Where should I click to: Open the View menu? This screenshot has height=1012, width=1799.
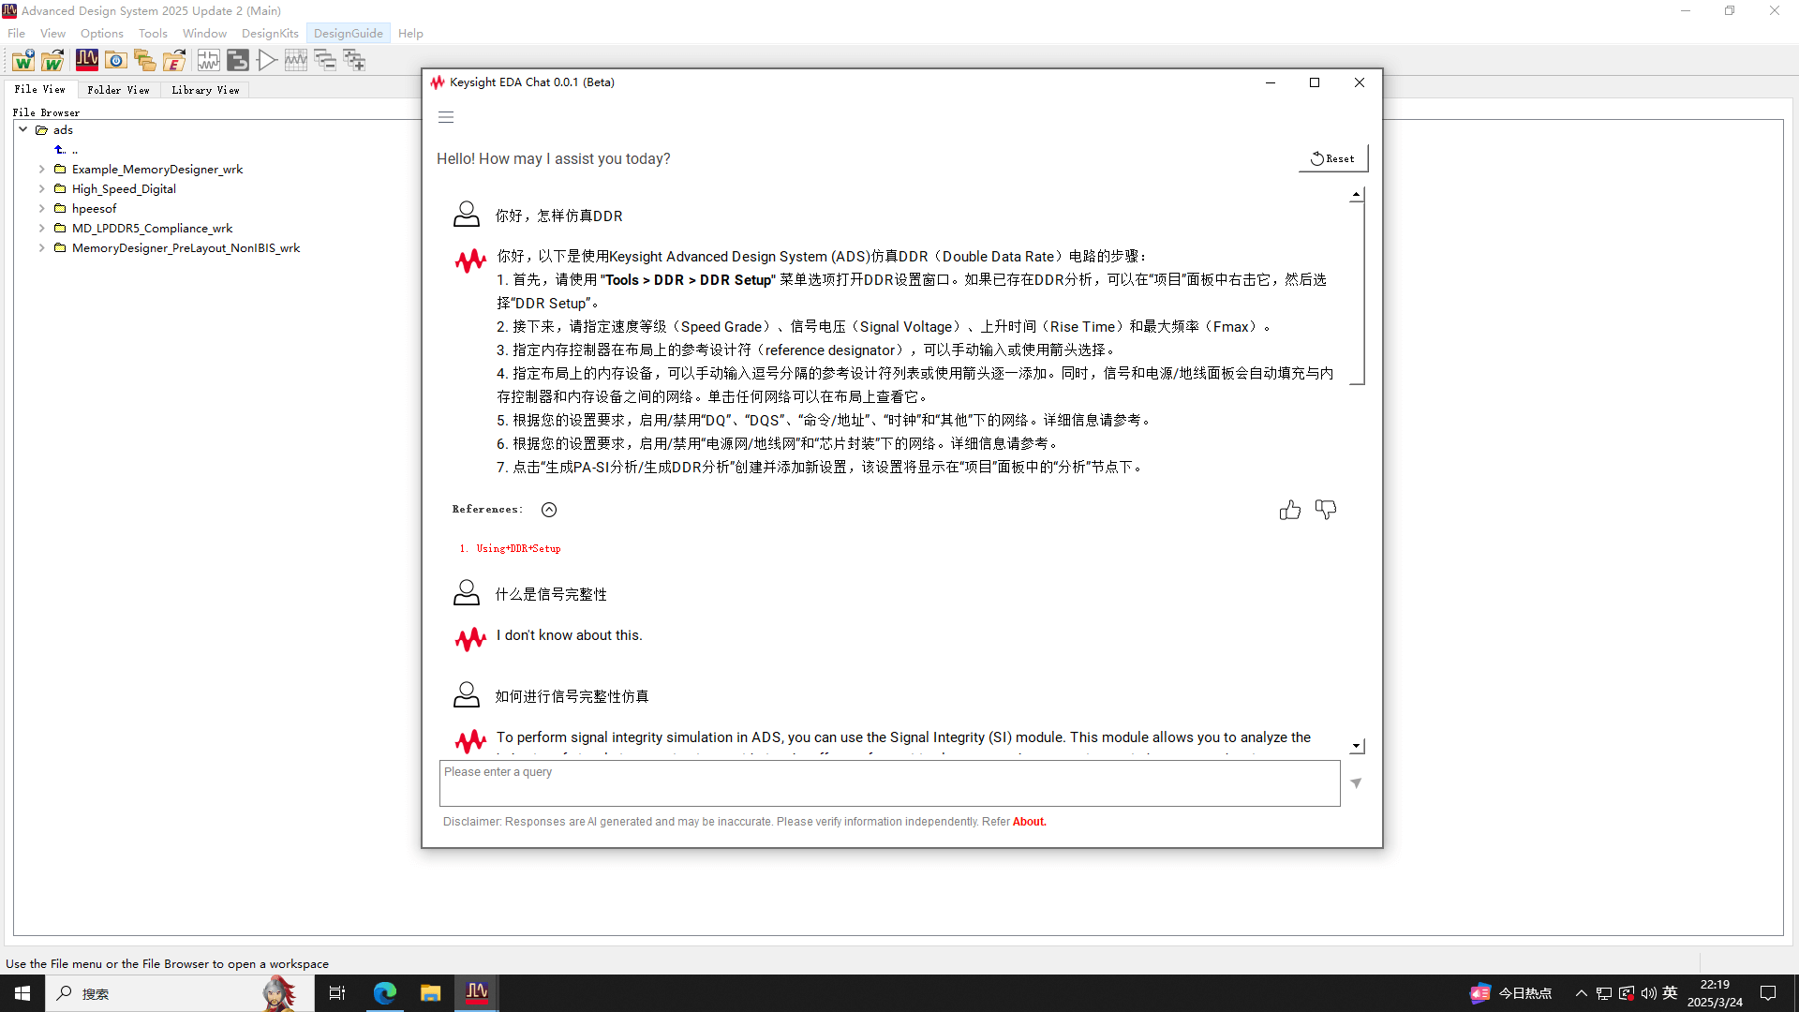tap(52, 34)
